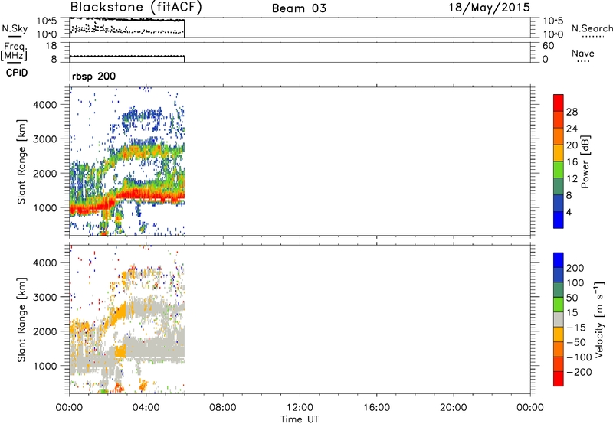Select the "24" value on power colorbar
The width and height of the screenshot is (613, 424).
tap(572, 129)
